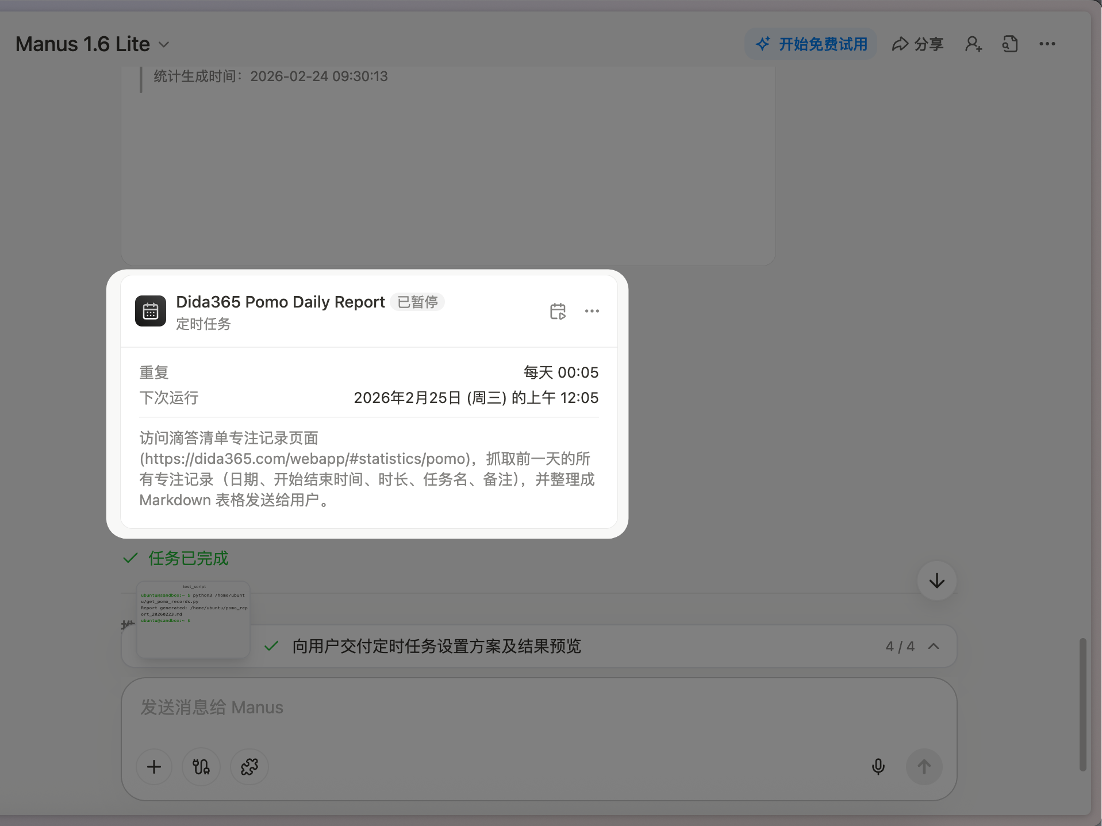This screenshot has width=1102, height=826.
Task: Click the run scheduled task icon
Action: (x=558, y=311)
